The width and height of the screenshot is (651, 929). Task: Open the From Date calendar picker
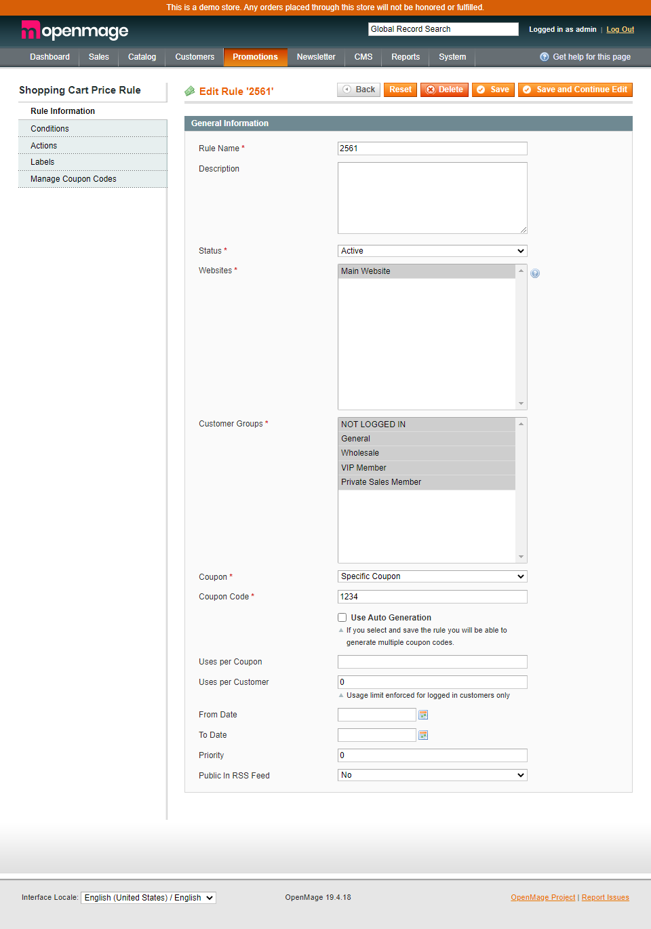423,714
